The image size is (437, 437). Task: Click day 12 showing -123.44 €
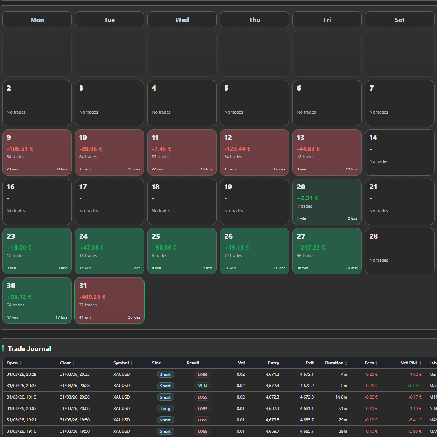(x=254, y=152)
